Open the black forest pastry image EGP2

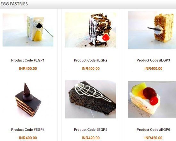(91, 30)
